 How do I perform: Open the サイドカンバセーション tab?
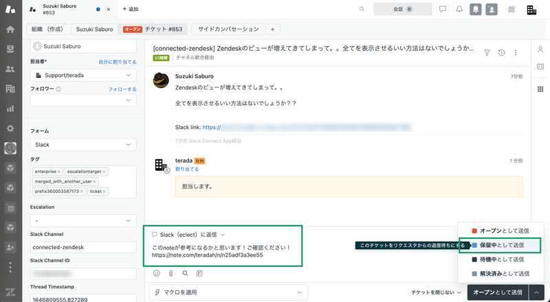click(x=228, y=29)
